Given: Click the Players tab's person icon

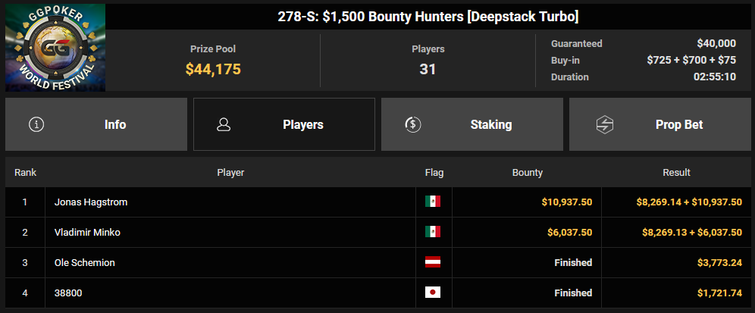Looking at the screenshot, I should (x=224, y=125).
